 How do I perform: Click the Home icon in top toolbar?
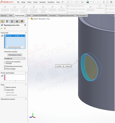pyautogui.click(x=68, y=2)
